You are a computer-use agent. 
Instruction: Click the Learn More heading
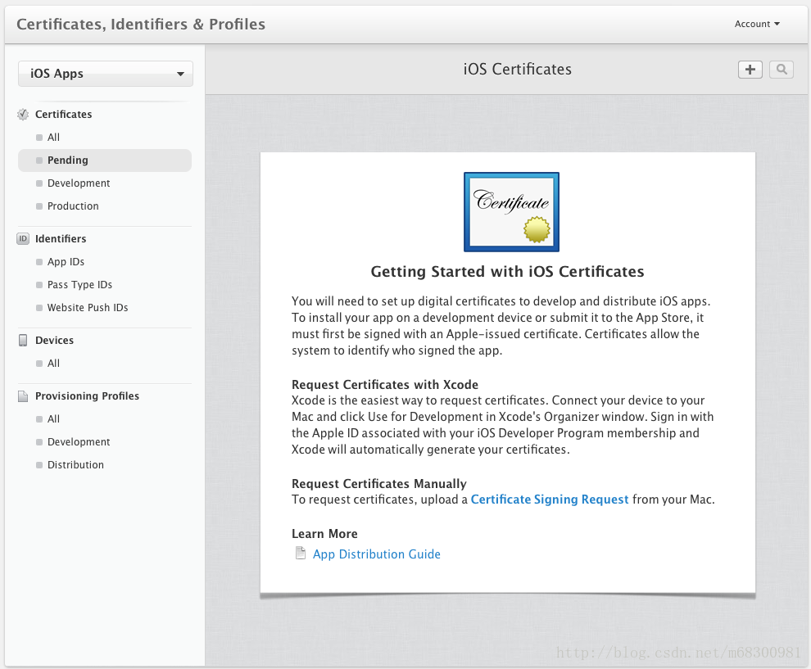[325, 534]
